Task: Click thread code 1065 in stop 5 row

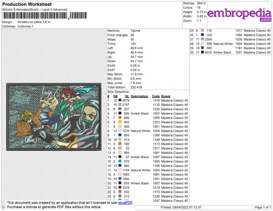Action: pyautogui.click(x=156, y=118)
